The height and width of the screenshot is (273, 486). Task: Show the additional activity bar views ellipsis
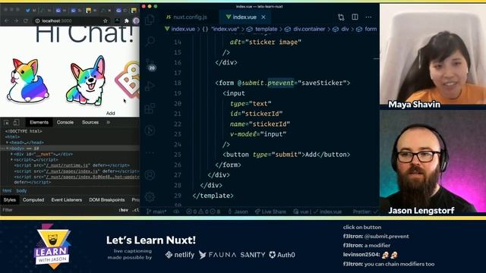(x=150, y=152)
